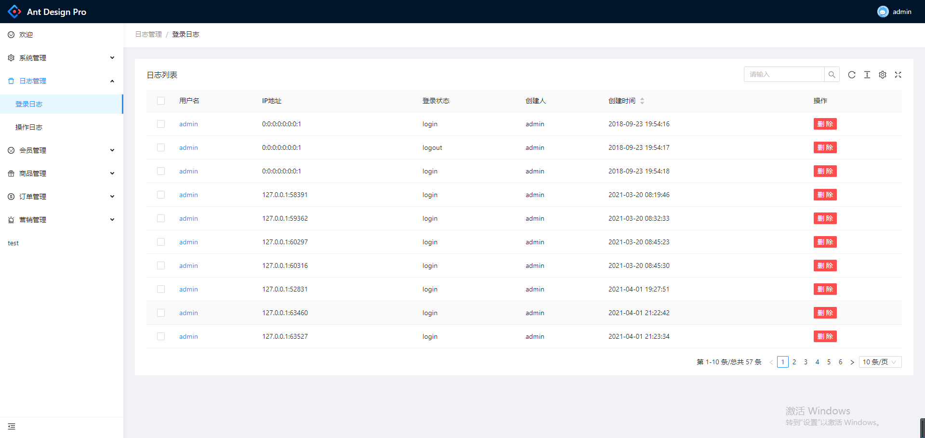Select all rows header checkbox
Screen dimensions: 925x438
[161, 101]
